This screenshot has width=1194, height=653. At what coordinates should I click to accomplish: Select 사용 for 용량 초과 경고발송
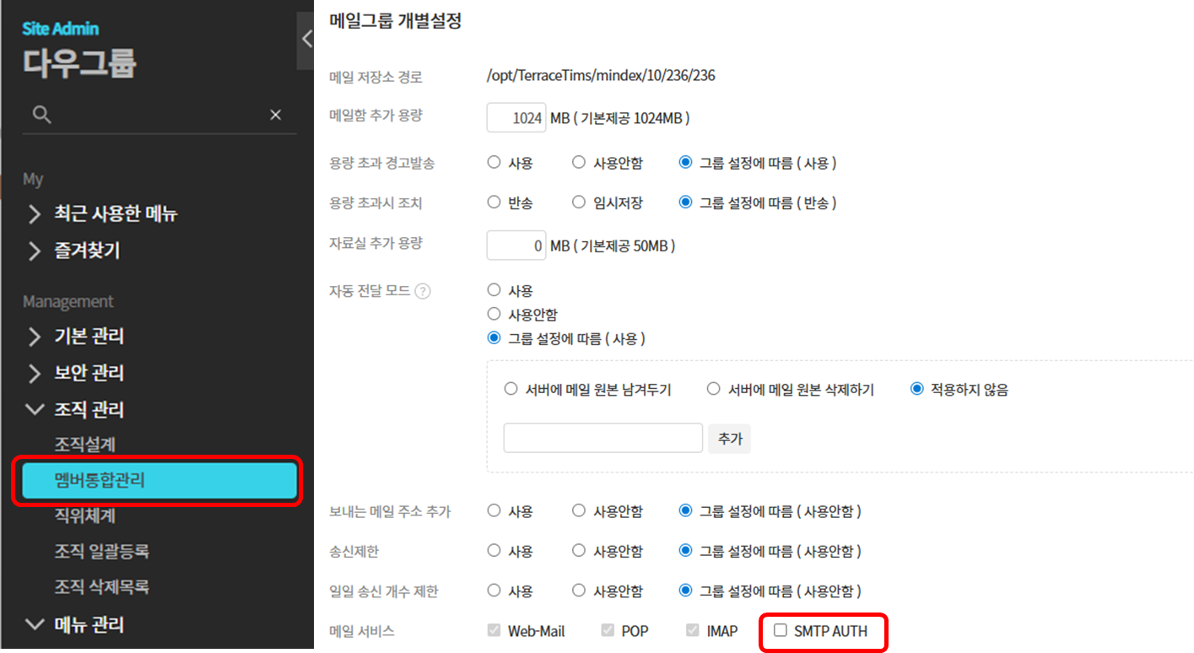click(x=494, y=163)
